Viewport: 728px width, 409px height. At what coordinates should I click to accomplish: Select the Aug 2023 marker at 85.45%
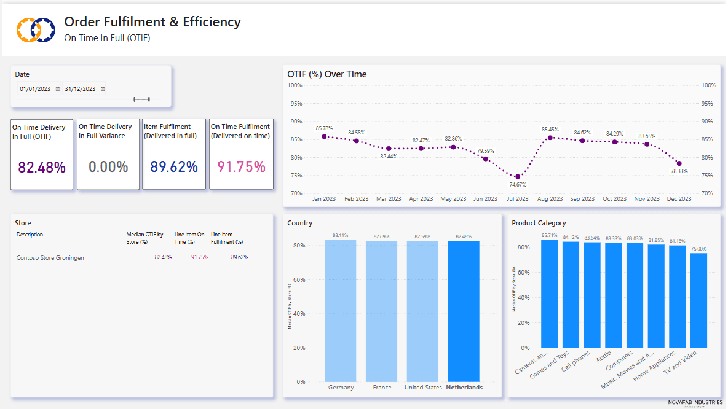pos(550,138)
